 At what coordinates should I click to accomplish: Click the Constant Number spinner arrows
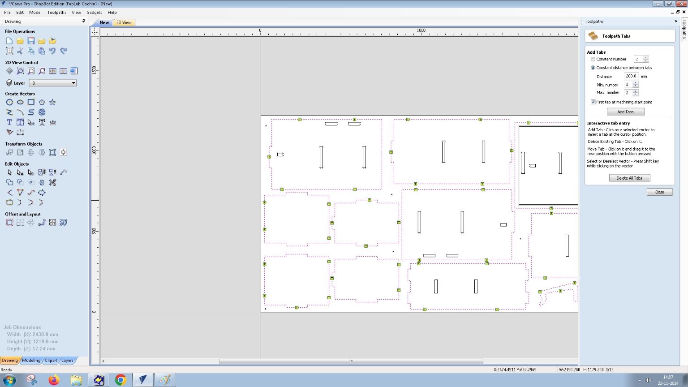coord(645,59)
